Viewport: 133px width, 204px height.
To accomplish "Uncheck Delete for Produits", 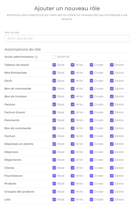I will [112, 184].
